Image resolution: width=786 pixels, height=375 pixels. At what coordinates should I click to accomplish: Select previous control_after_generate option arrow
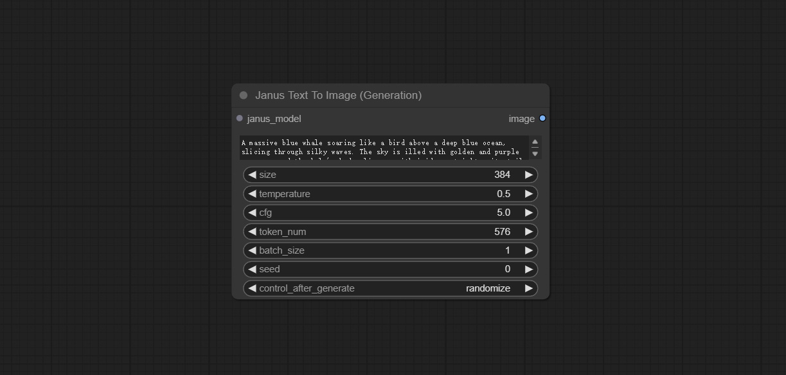pyautogui.click(x=252, y=288)
